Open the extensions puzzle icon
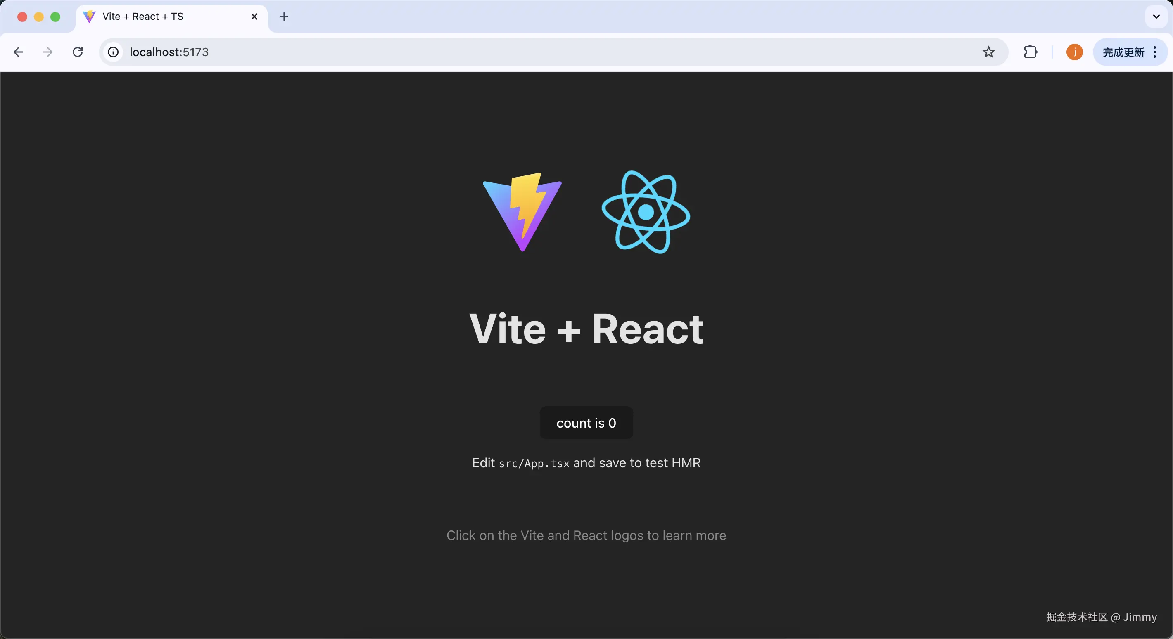 [x=1030, y=52]
